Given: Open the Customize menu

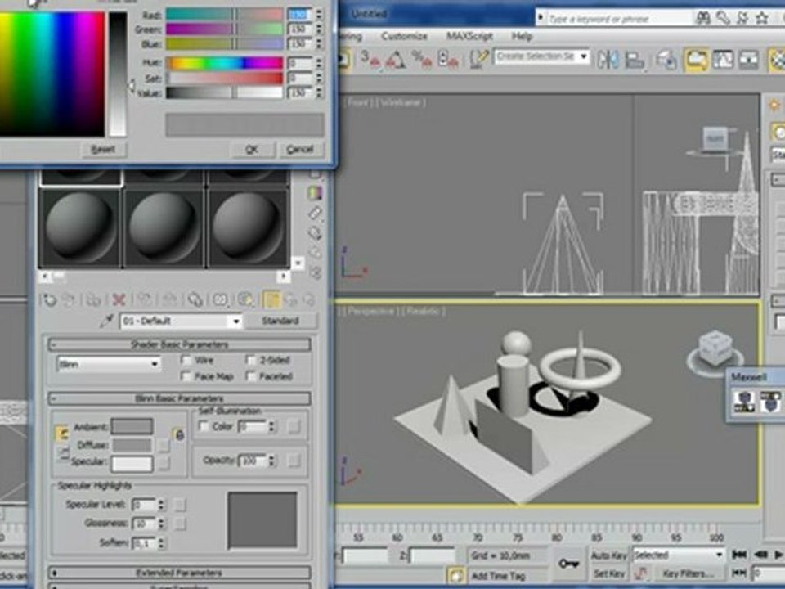Looking at the screenshot, I should [404, 36].
